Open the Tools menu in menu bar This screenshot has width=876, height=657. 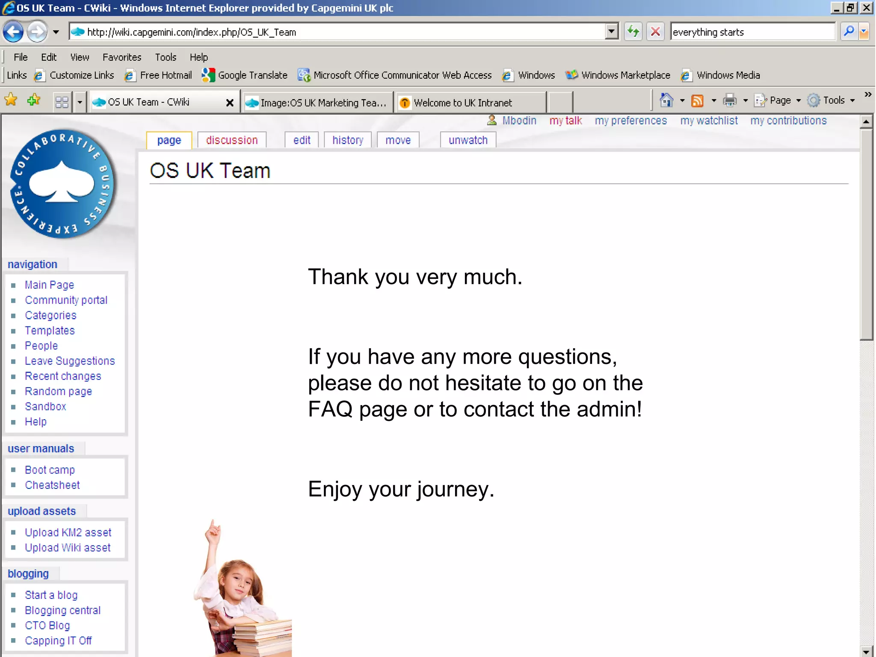coord(166,57)
